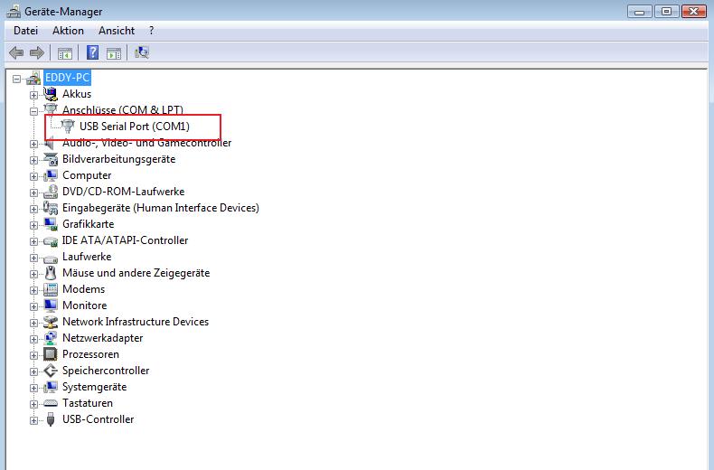The height and width of the screenshot is (470, 714).
Task: Select Network Infrastructure Devices entry
Action: point(135,322)
